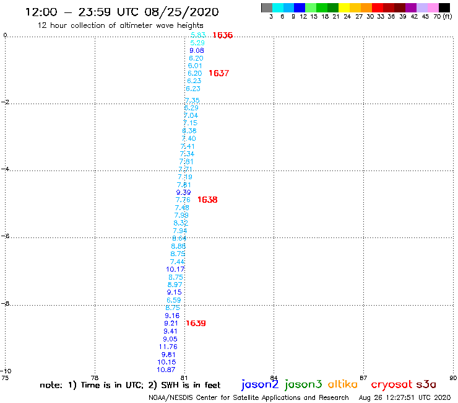Click the wave height value 7.99

tap(181, 215)
